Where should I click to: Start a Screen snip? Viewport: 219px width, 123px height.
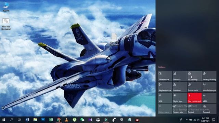[x=180, y=109]
